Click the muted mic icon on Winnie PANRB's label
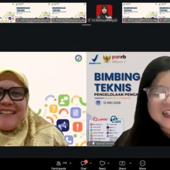170x170 pixels. click(89, 144)
